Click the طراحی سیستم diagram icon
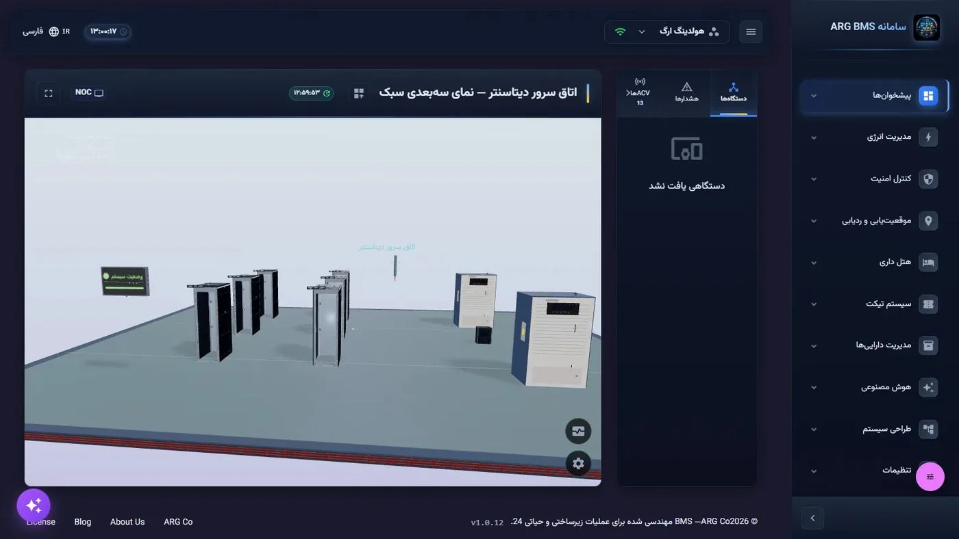 point(928,429)
